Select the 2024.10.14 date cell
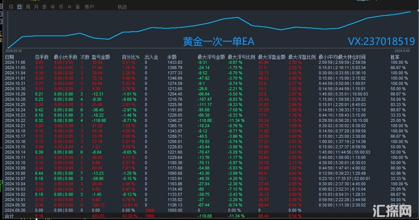Viewport: 419px width, 220px height. (15, 152)
